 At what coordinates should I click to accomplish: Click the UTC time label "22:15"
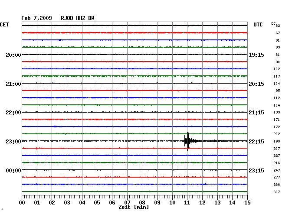click(256, 142)
